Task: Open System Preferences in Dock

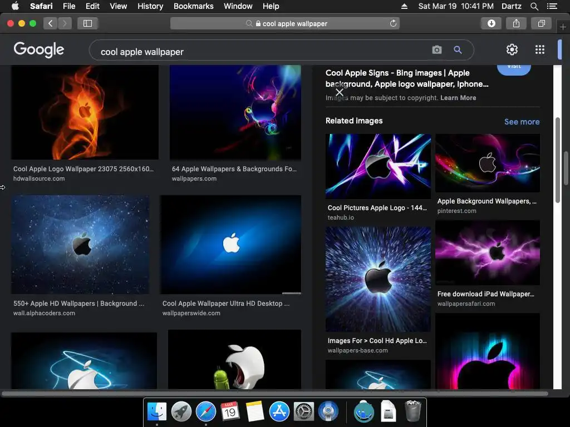Action: (303, 411)
